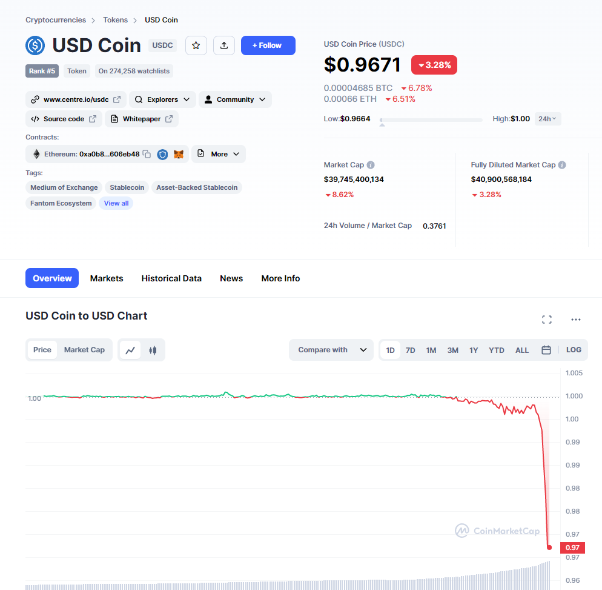Switch to the Markets tab
The image size is (602, 590).
(107, 278)
